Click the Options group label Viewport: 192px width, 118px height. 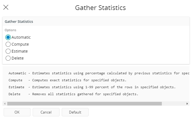(x=10, y=30)
